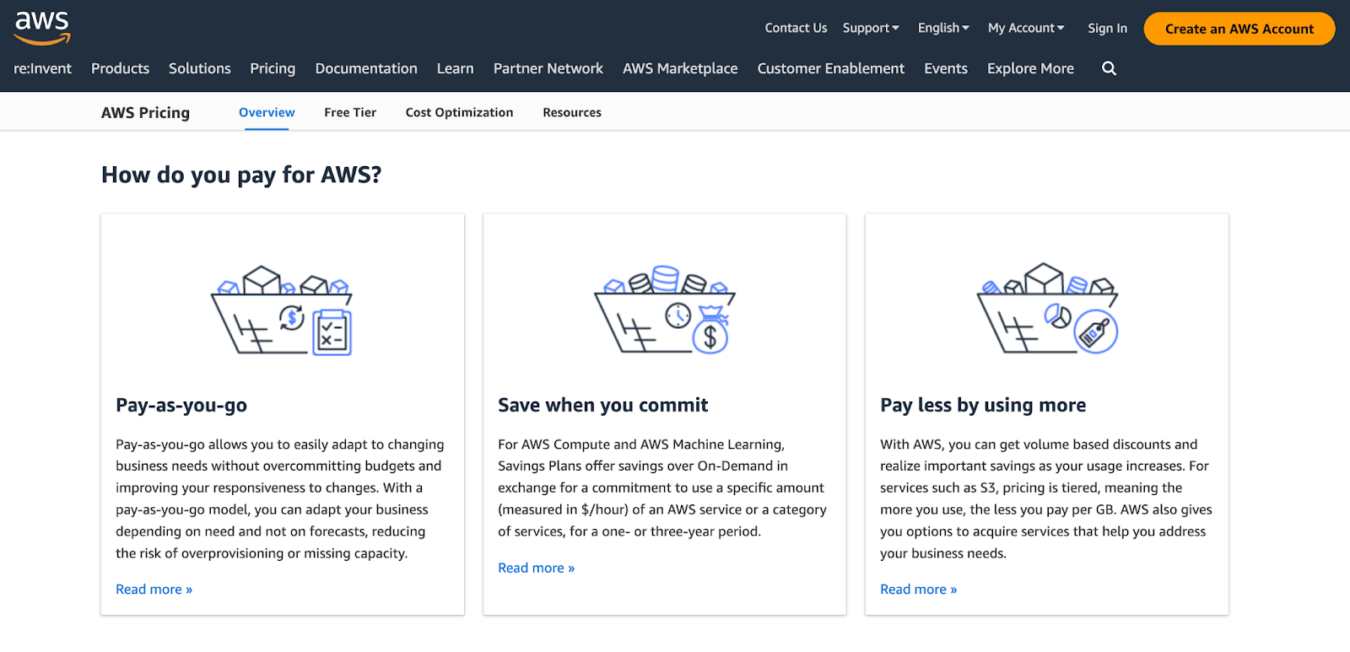Image resolution: width=1350 pixels, height=652 pixels.
Task: Click the Pay less by using more heading
Action: tap(983, 405)
